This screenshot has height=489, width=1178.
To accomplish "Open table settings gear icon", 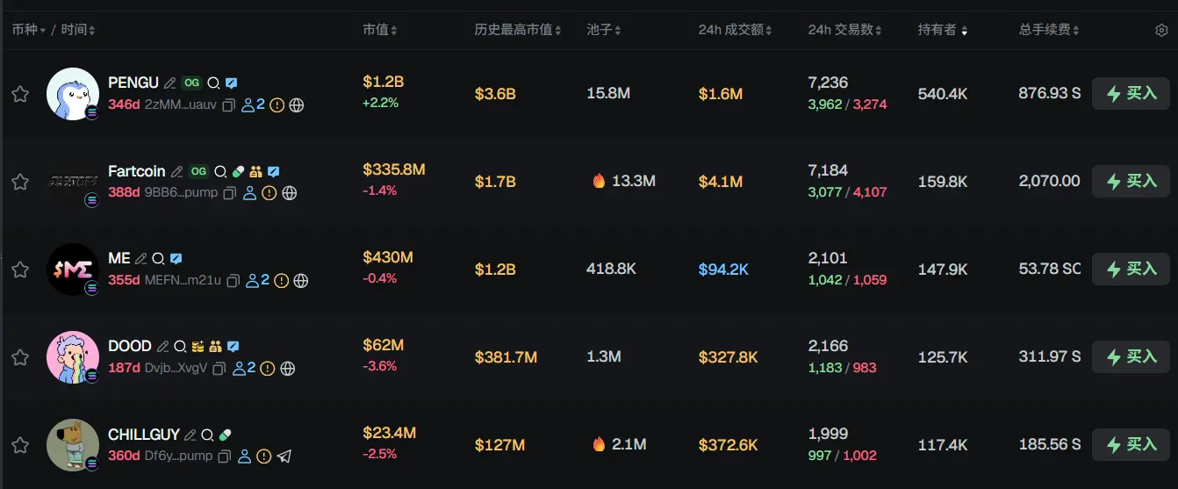I will point(1161,30).
